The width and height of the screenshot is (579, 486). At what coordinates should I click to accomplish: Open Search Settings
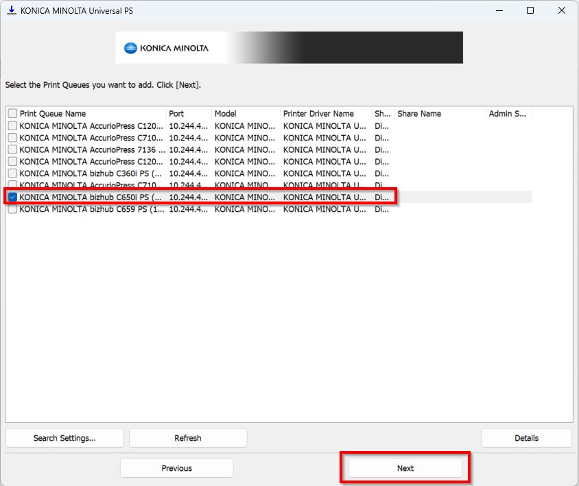coord(64,437)
